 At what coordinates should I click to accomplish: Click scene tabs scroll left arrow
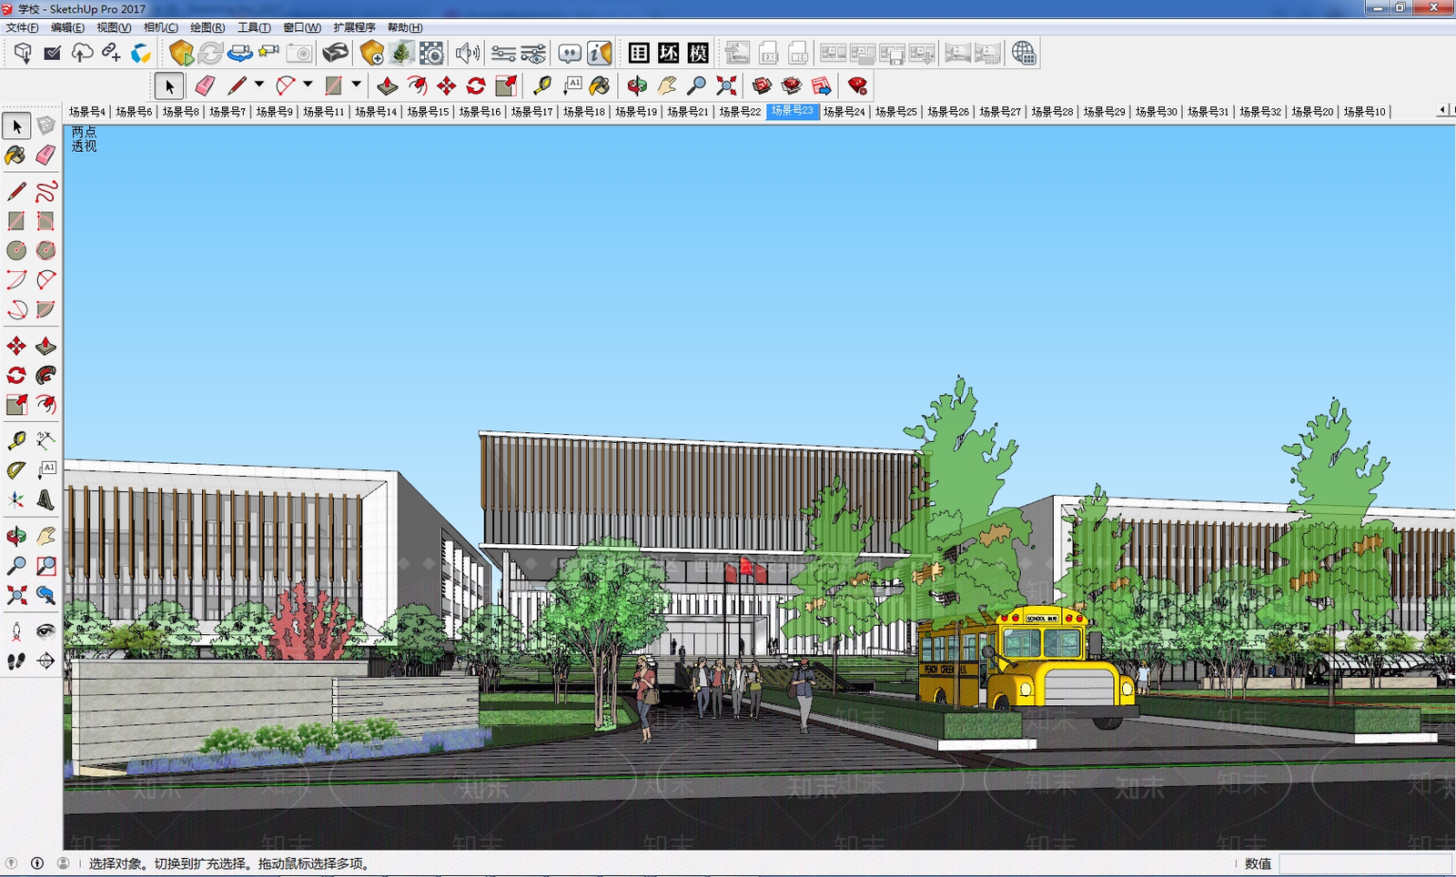click(1442, 110)
